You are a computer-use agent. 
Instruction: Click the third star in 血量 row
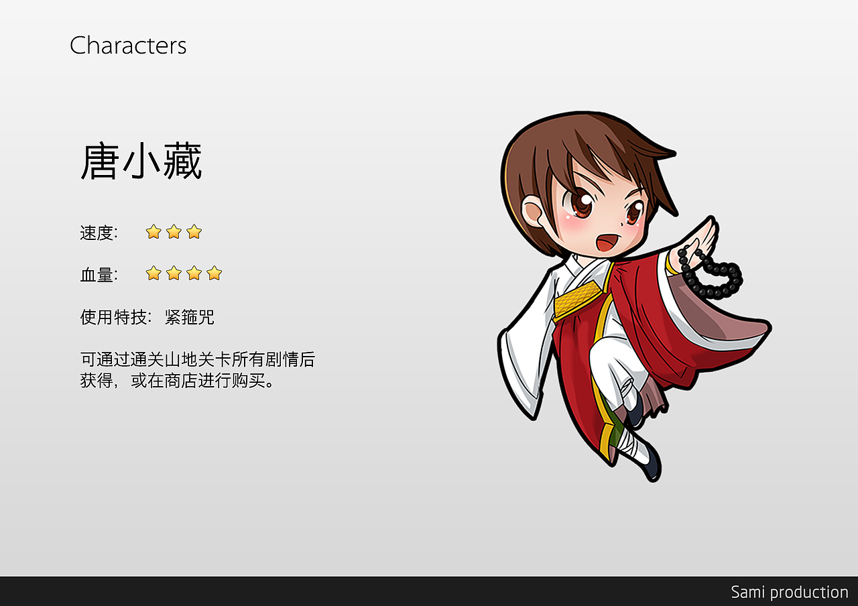(194, 273)
